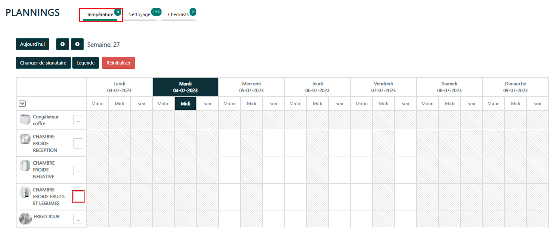Click Changer de signataire button
Viewport: 555px width, 241px height.
tap(43, 63)
